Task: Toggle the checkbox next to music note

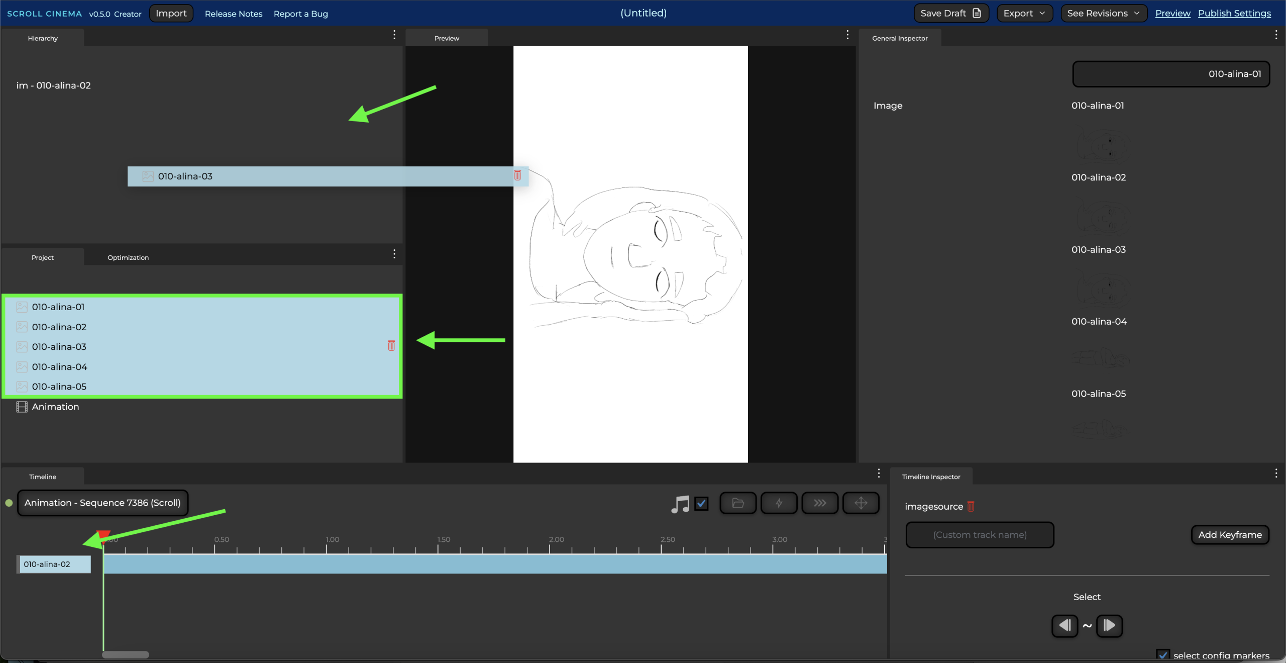Action: [x=701, y=503]
